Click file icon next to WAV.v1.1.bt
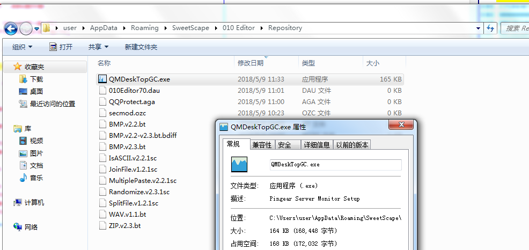The width and height of the screenshot is (529, 250). coord(102,214)
